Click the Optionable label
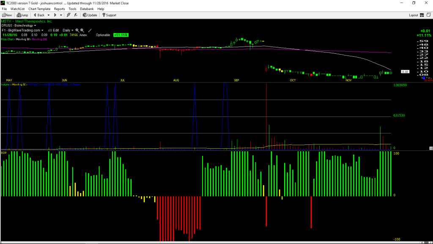This screenshot has height=244, width=433. click(x=103, y=35)
